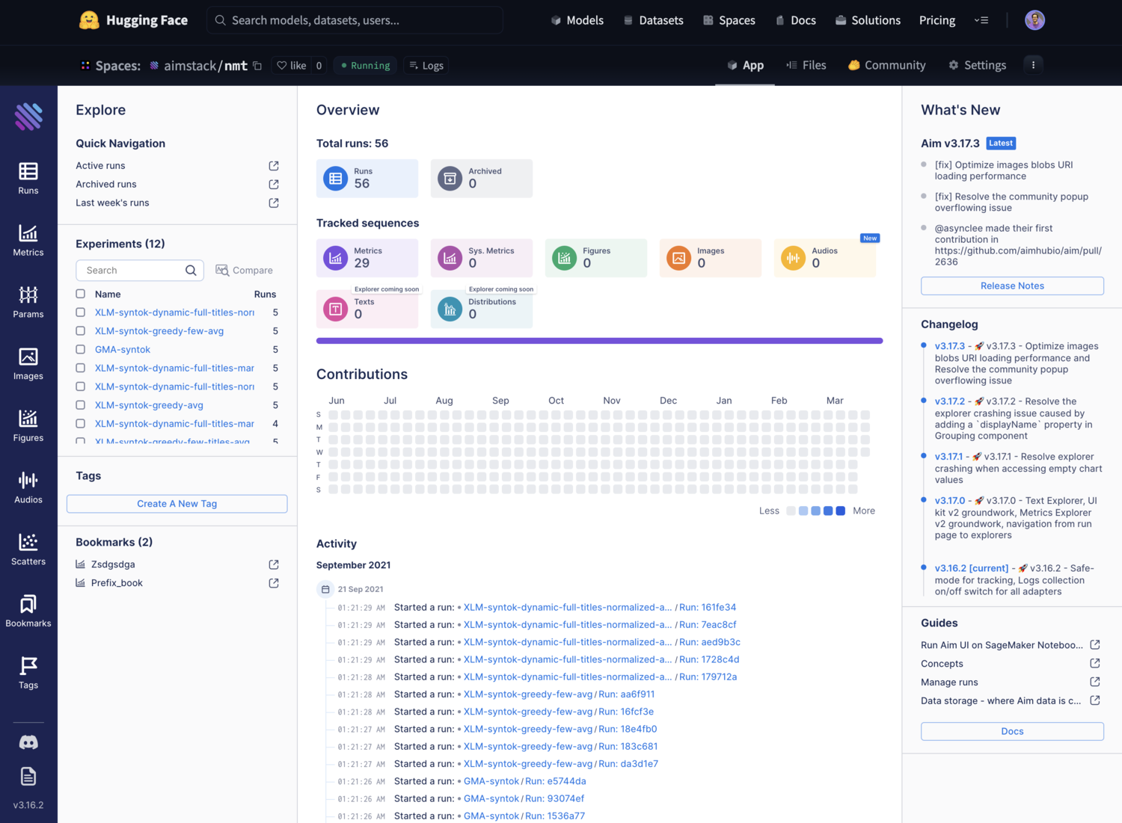
Task: Click search magnifier in experiments search
Action: [x=191, y=271]
